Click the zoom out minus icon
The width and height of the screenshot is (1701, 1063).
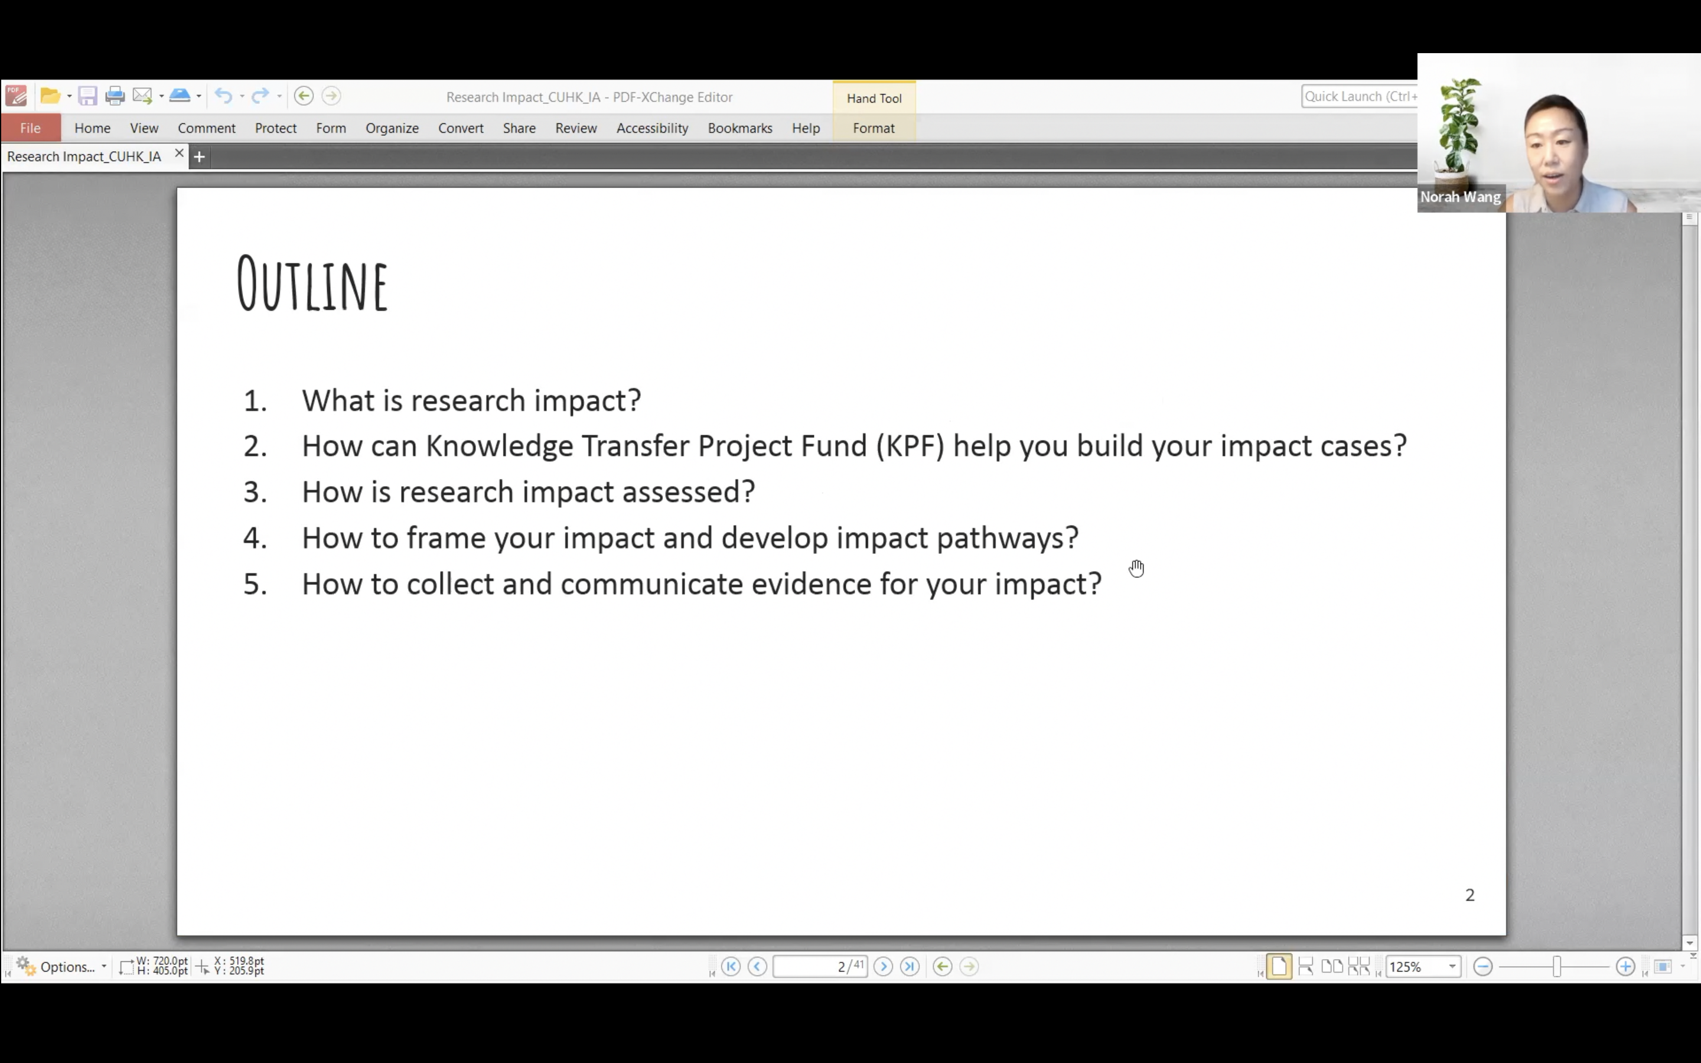click(x=1482, y=966)
